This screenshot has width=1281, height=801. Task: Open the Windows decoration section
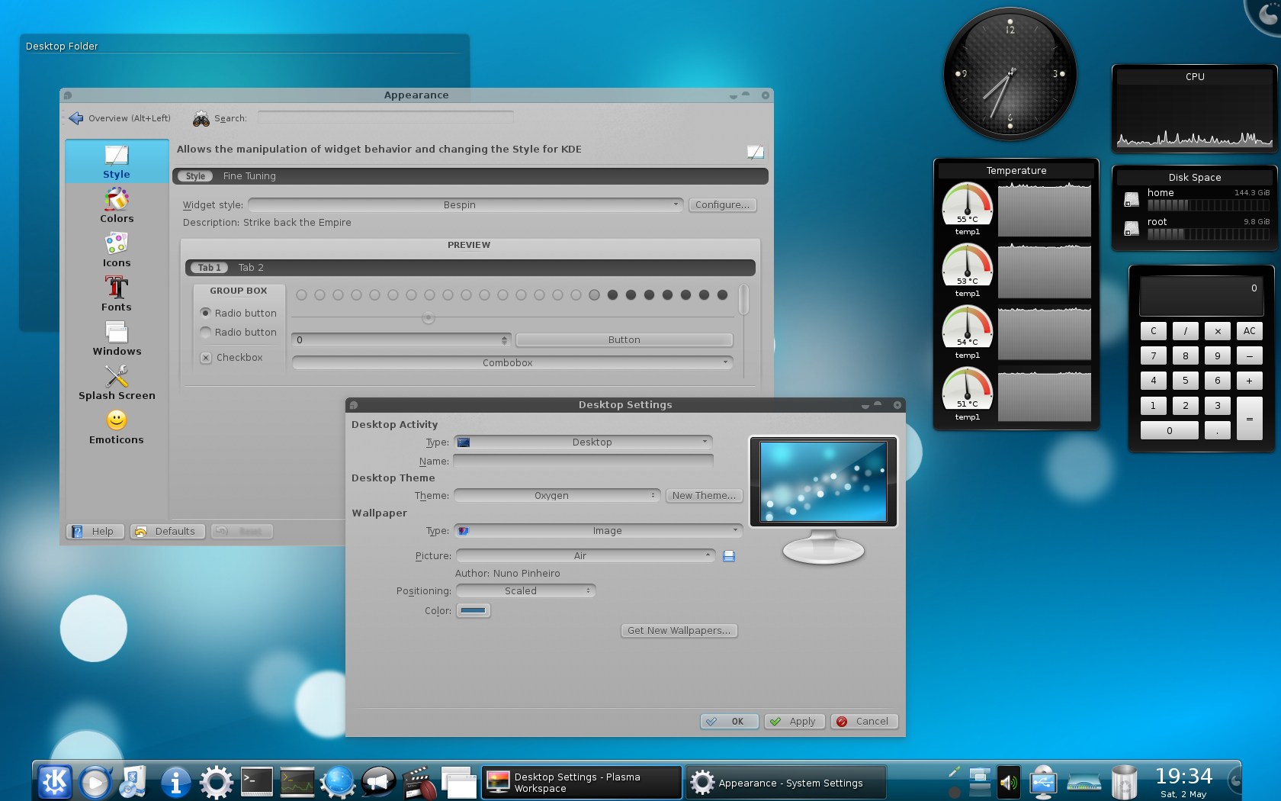click(117, 339)
